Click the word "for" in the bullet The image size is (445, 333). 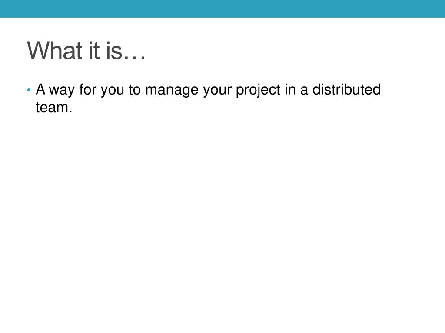[88, 89]
